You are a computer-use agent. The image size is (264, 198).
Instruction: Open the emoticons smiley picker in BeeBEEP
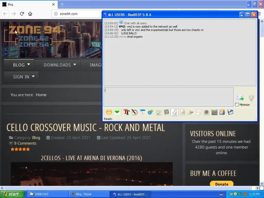click(109, 112)
